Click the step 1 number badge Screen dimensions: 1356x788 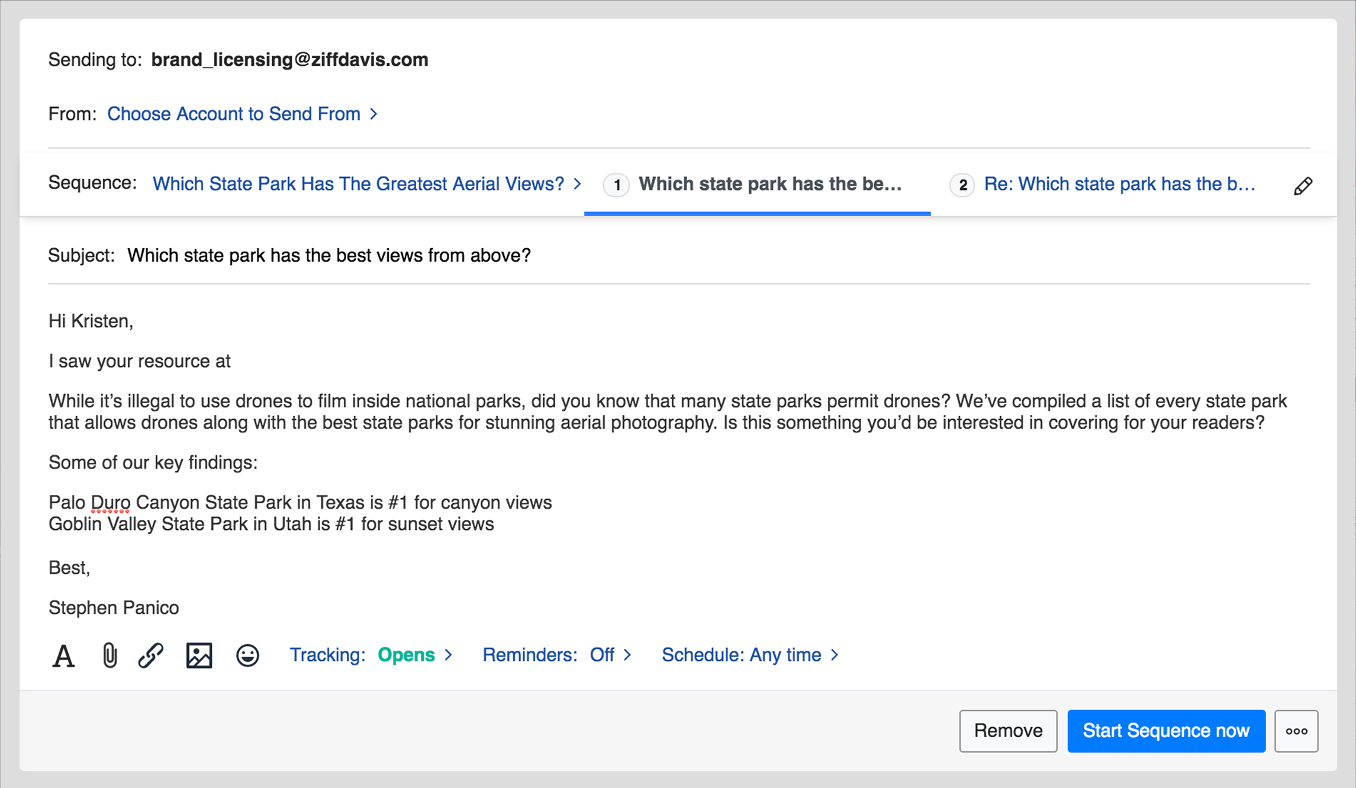coord(616,185)
